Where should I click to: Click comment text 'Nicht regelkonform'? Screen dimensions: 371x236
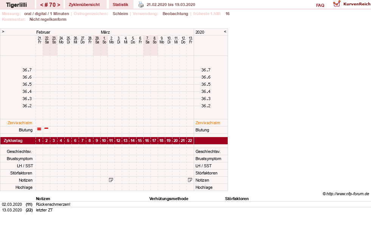coord(48,19)
